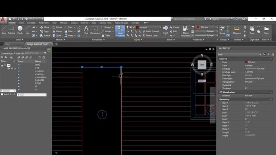
Task: Click the Mirror tool
Action: pyautogui.click(x=57, y=31)
